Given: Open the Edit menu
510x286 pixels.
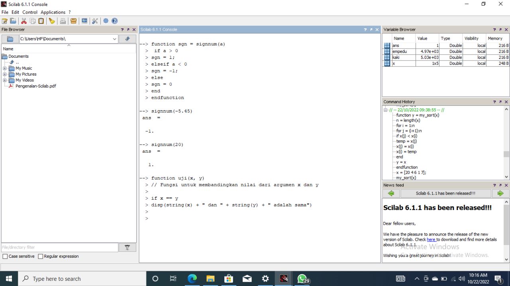Looking at the screenshot, I should coord(15,12).
